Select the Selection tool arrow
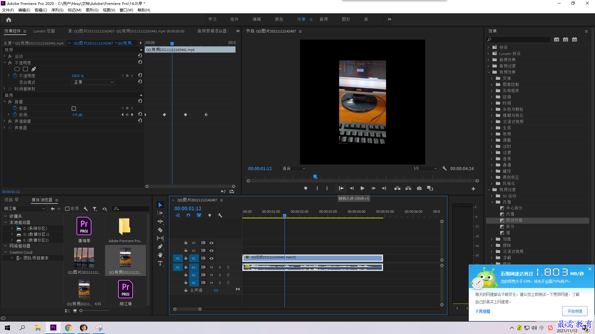 [x=160, y=205]
